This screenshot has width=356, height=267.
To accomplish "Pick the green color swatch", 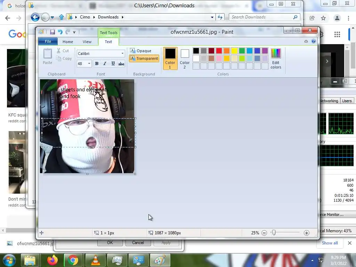I will [x=242, y=51].
